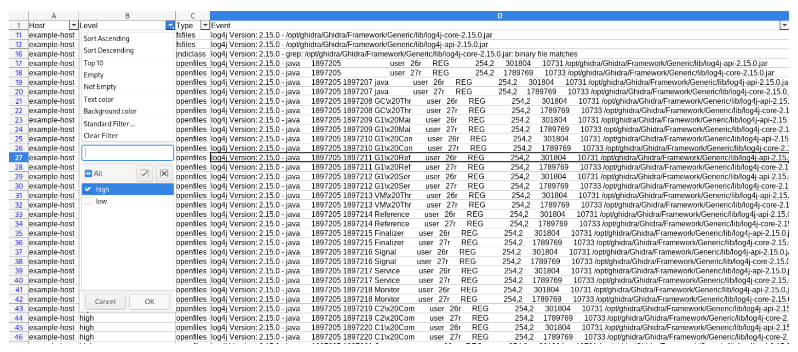Open the Host column filter dropdown
This screenshot has width=798, height=352.
(73, 25)
